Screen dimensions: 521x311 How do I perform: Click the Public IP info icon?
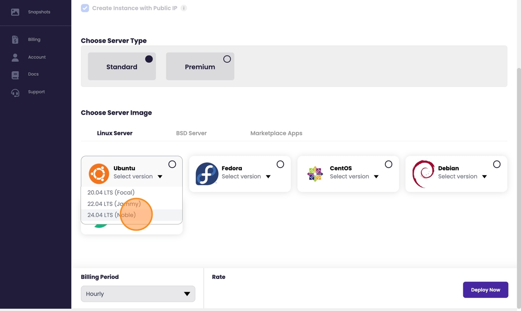[184, 8]
